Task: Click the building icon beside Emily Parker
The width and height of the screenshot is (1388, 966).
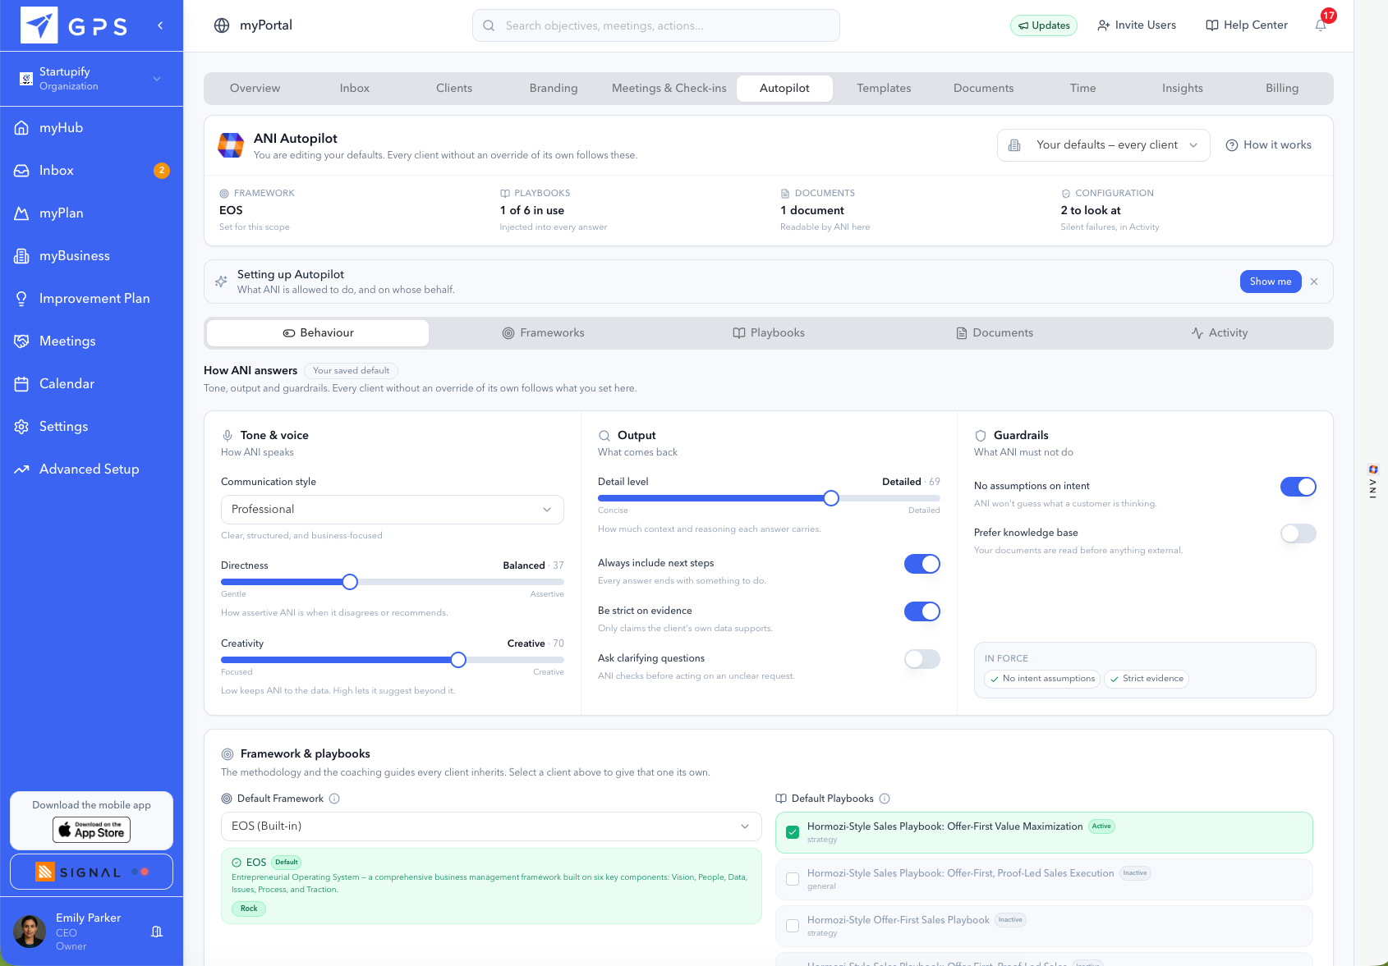Action: [x=157, y=932]
